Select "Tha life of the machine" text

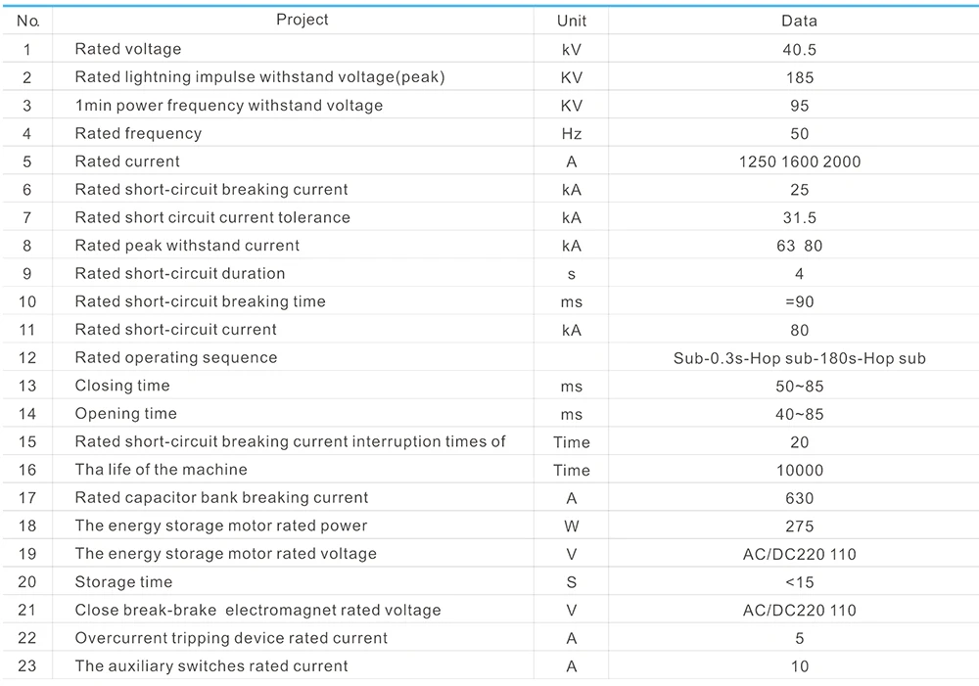click(x=161, y=470)
